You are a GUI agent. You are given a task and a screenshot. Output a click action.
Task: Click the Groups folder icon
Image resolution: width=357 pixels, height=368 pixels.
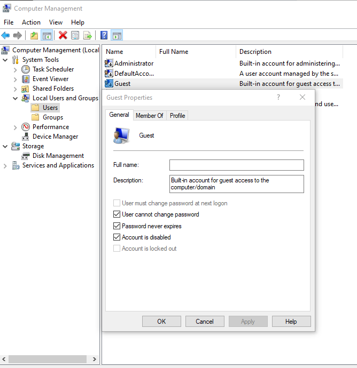(x=35, y=117)
